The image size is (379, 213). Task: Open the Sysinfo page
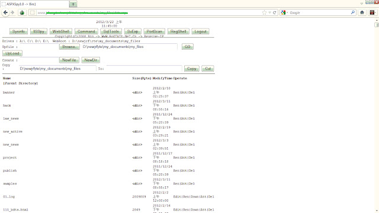[x=18, y=31]
